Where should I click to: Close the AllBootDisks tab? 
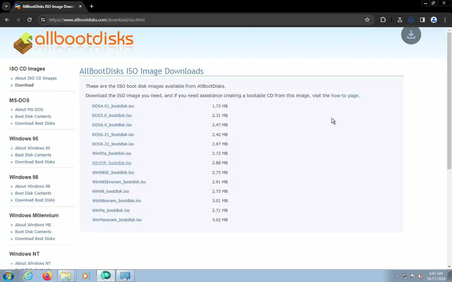click(x=80, y=6)
